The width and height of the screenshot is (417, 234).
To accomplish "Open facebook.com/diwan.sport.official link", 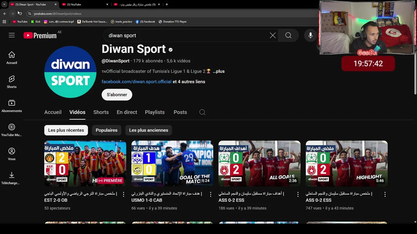I will click(137, 82).
